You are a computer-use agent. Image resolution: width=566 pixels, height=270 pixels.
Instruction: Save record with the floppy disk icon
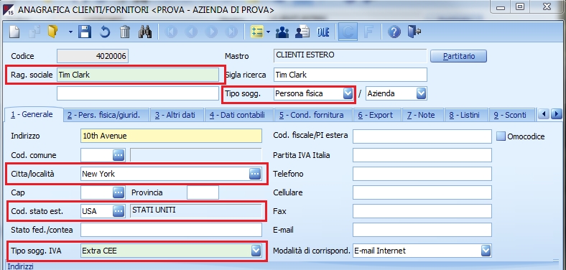[85, 32]
